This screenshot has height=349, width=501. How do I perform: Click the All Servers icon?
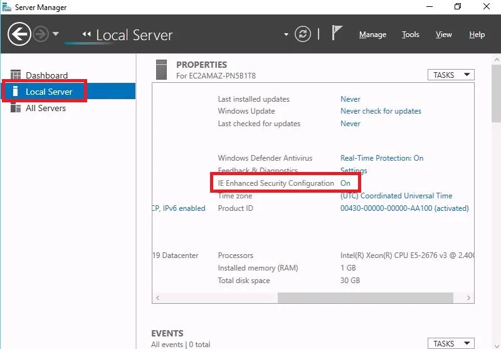coord(16,108)
